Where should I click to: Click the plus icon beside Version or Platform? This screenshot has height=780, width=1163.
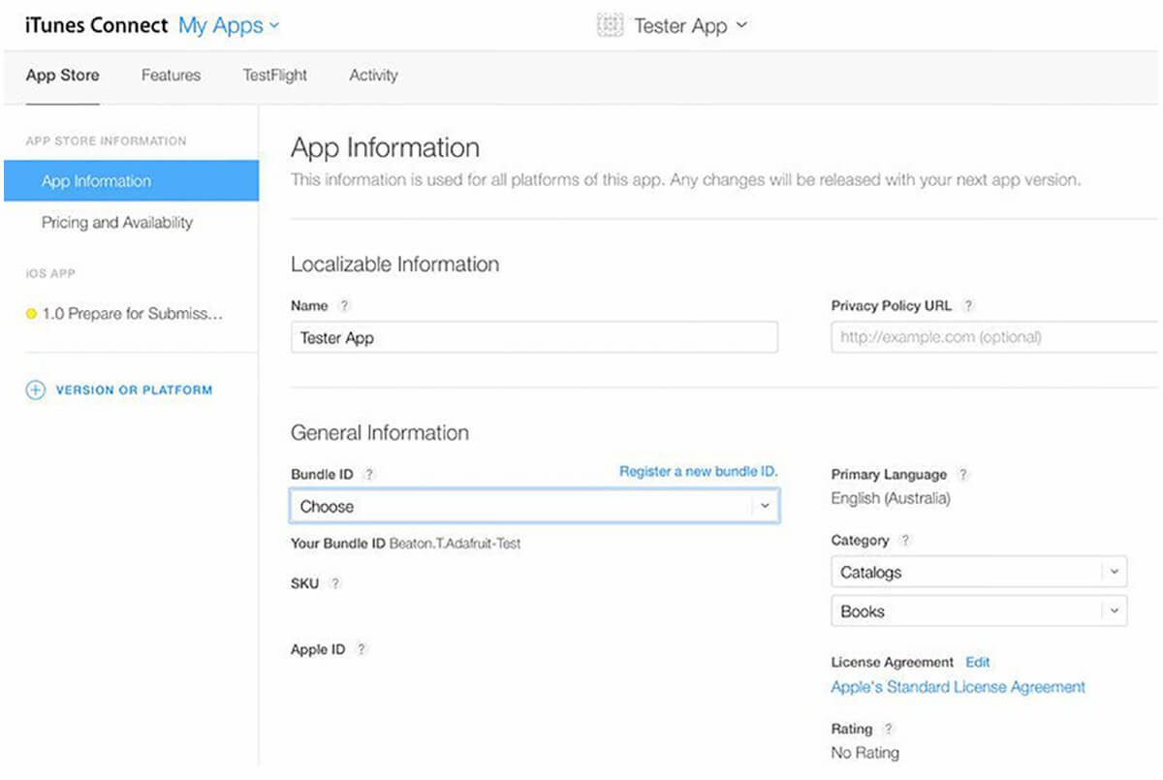(35, 390)
